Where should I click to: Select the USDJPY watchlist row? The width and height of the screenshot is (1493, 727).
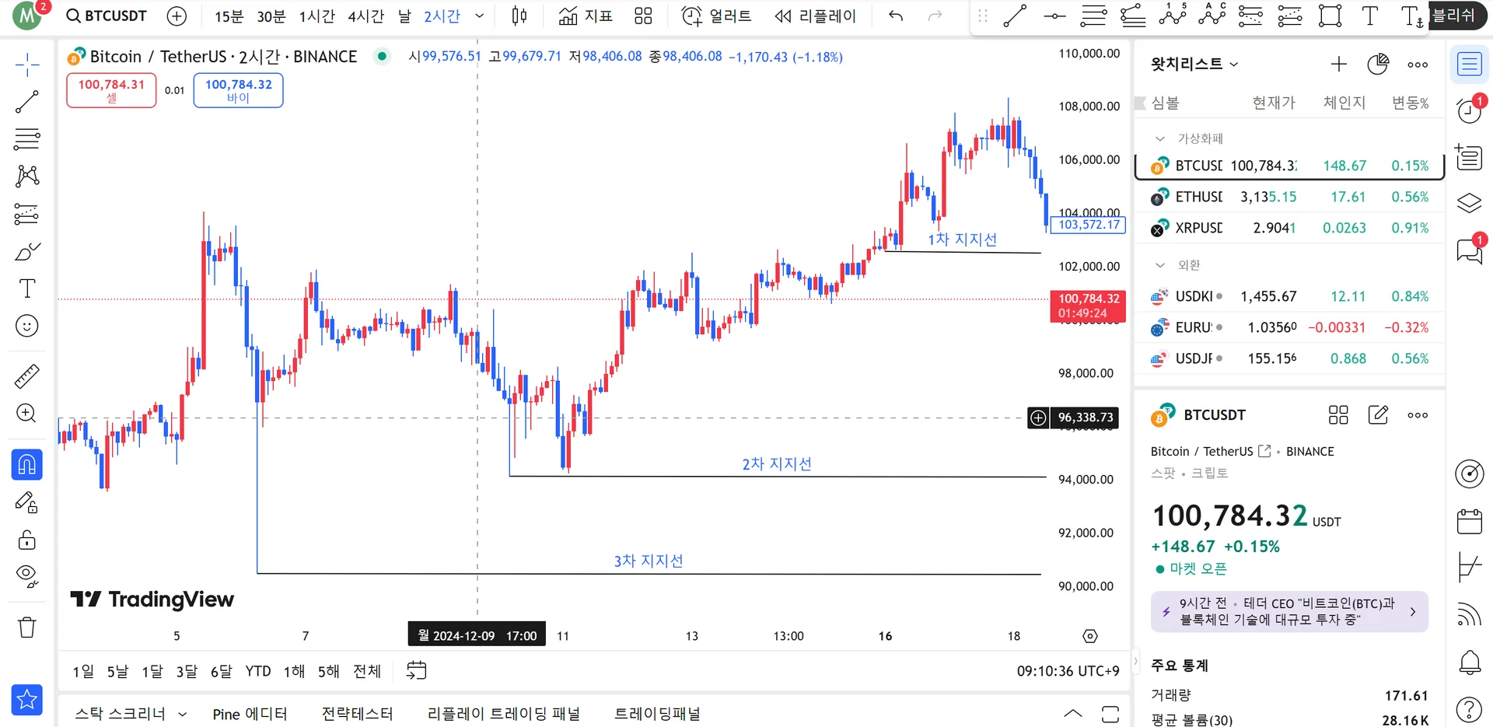(x=1289, y=358)
